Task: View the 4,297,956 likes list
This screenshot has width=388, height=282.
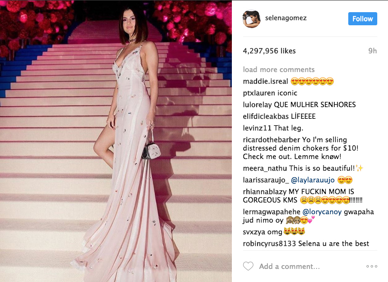Action: [x=269, y=51]
